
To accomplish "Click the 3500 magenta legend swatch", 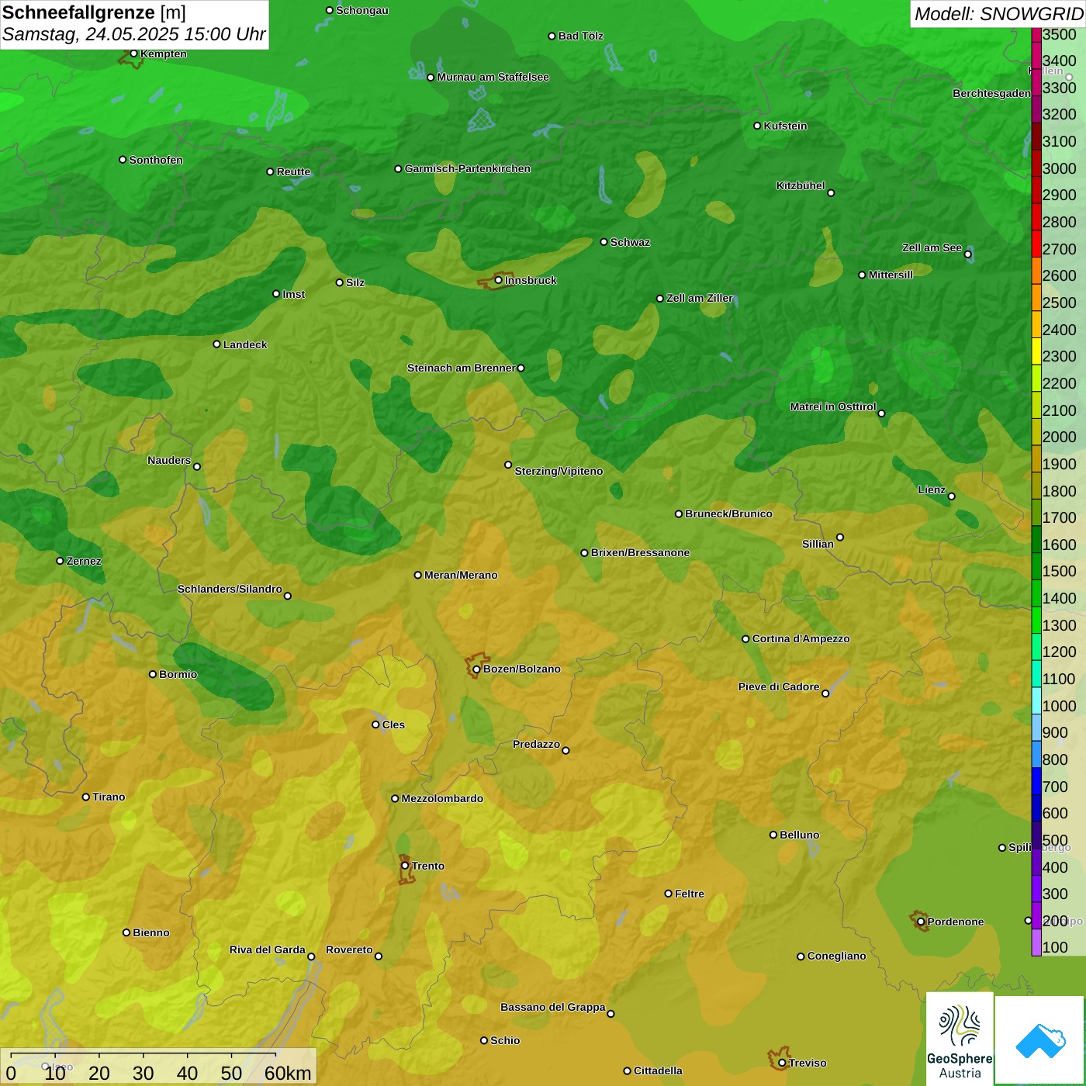I will pyautogui.click(x=1036, y=34).
